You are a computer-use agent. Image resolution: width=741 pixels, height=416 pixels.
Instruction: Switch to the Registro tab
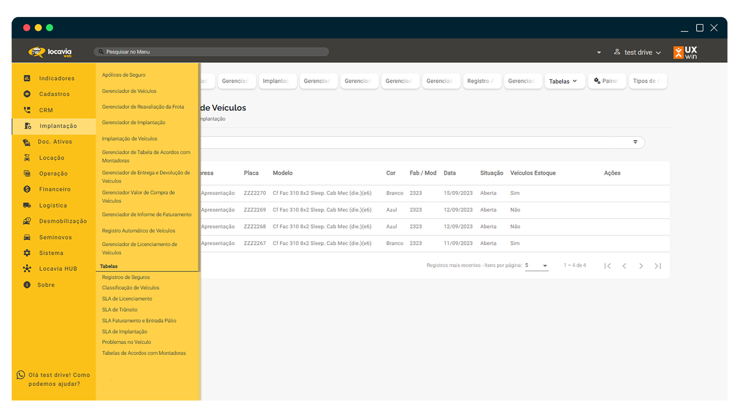coord(482,81)
